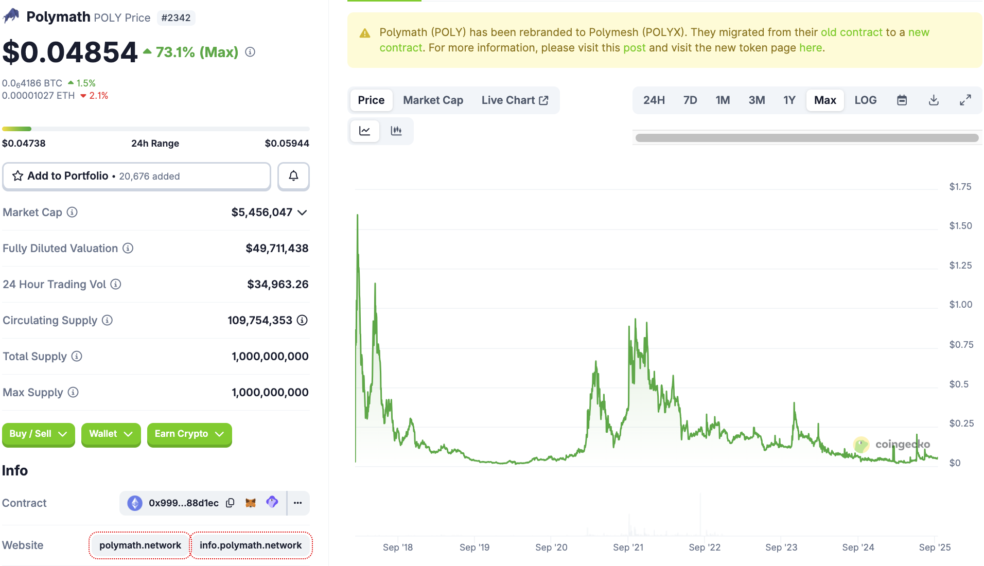Select the 1Y time range

[789, 100]
